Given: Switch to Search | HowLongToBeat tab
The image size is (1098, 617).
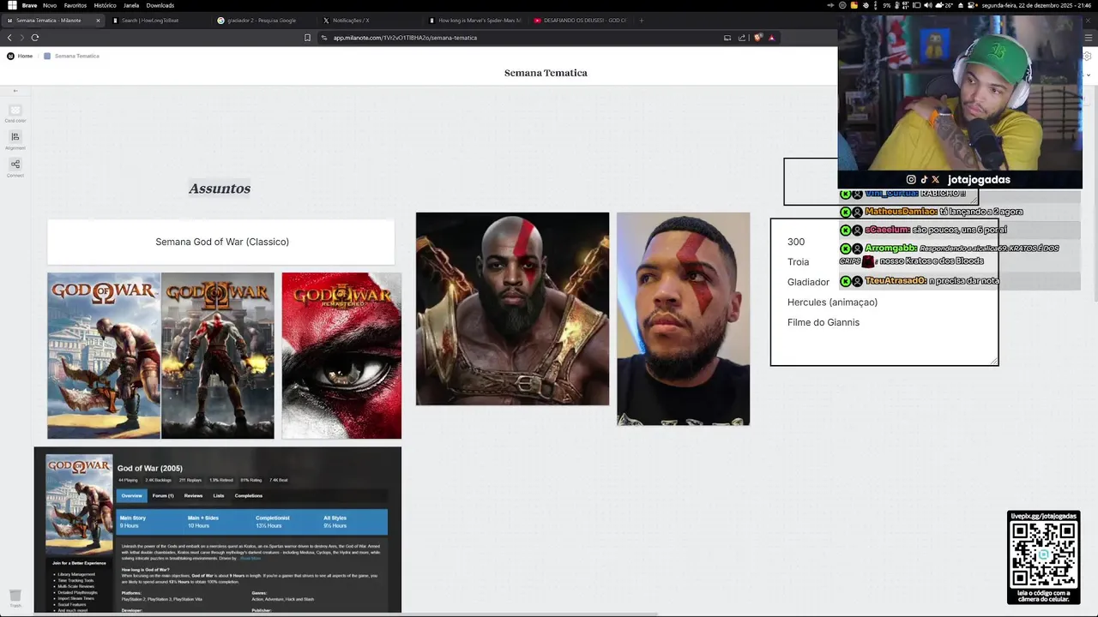Looking at the screenshot, I should pyautogui.click(x=159, y=21).
